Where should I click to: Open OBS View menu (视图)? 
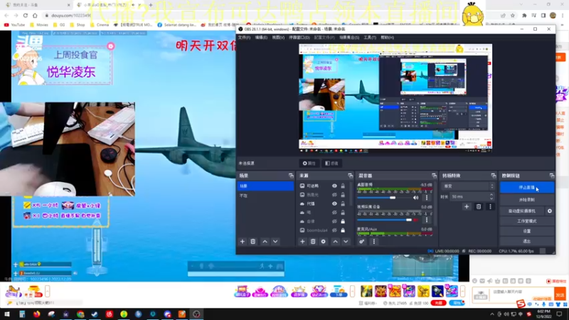pyautogui.click(x=278, y=38)
